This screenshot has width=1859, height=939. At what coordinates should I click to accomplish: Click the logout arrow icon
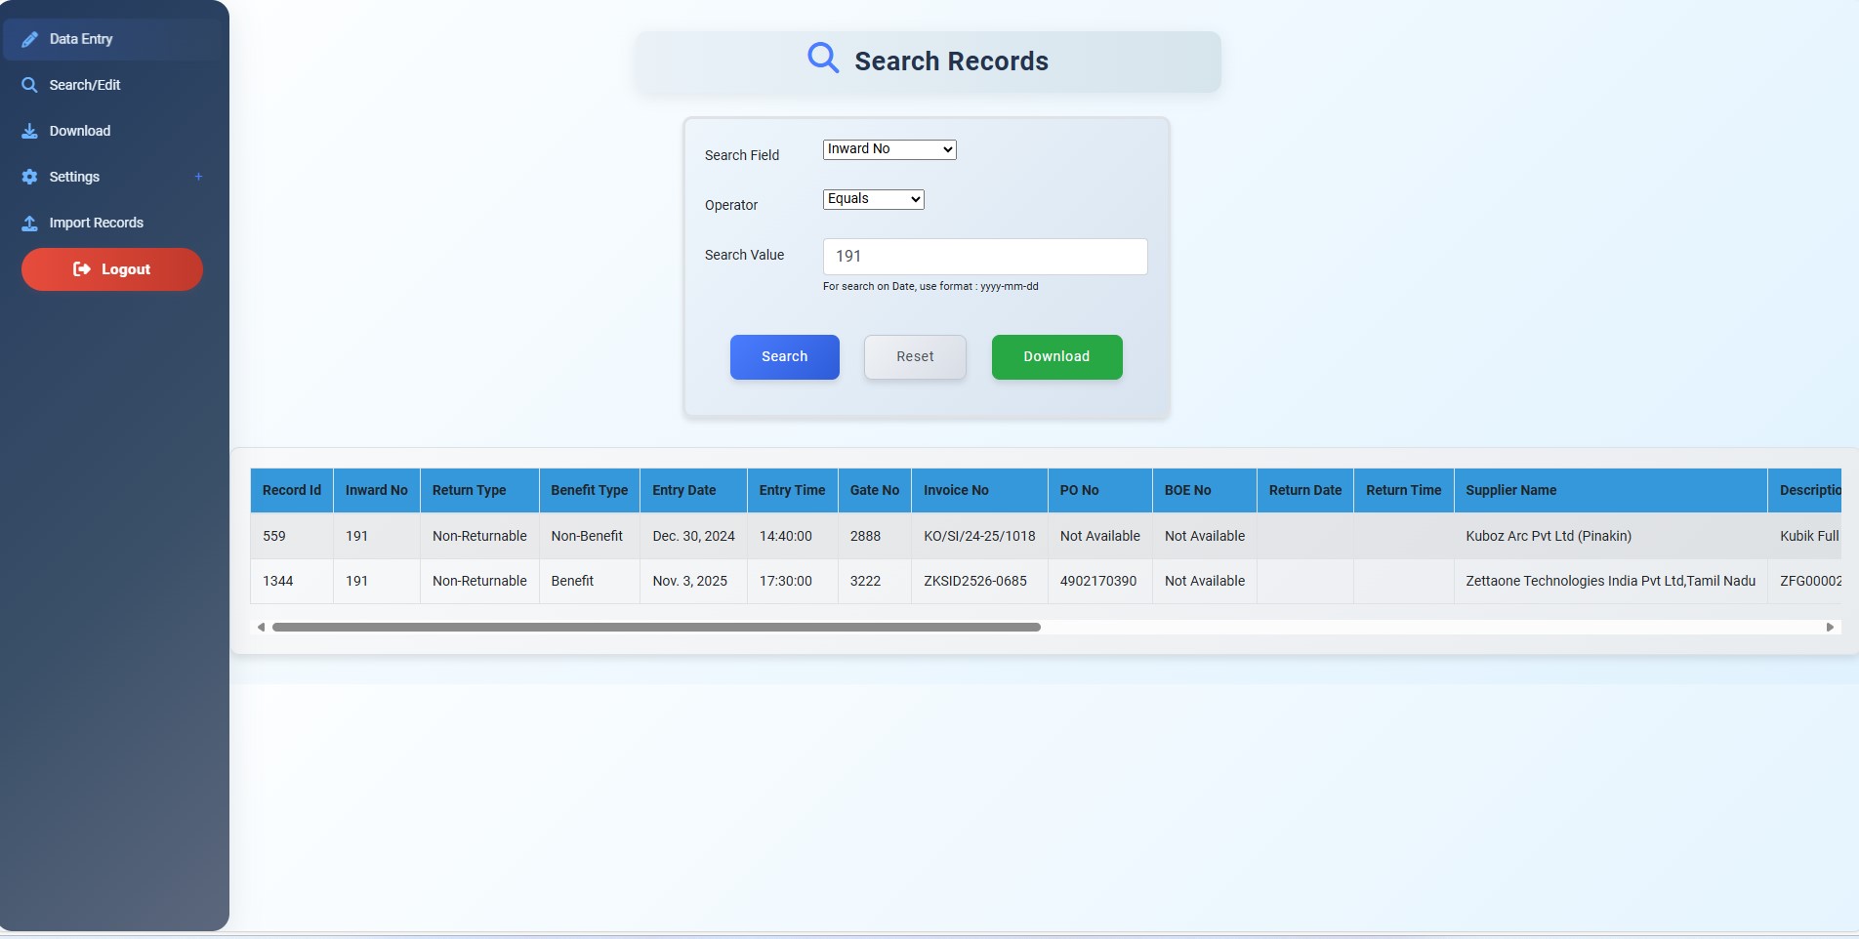[x=82, y=269]
